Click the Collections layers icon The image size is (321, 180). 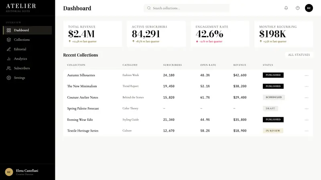[x=8, y=40]
